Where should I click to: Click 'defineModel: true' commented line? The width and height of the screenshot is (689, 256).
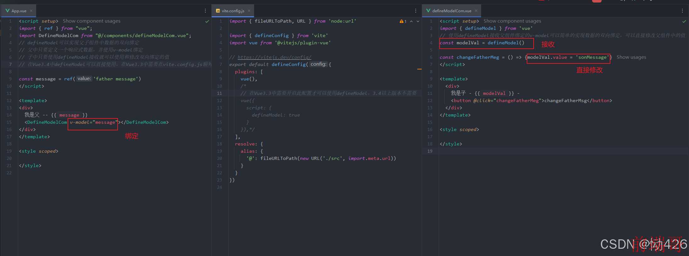click(x=276, y=115)
